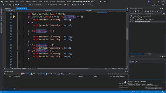The image size is (166, 93).
Task: Click the Live Share button label
Action: pos(157,5)
